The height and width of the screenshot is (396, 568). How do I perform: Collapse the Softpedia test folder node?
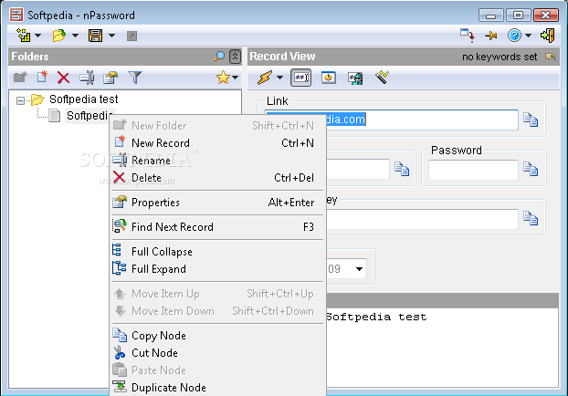(21, 100)
